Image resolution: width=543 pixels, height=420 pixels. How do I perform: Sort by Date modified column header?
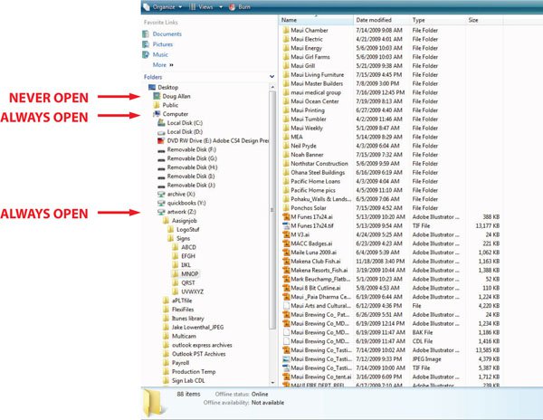[x=381, y=20]
